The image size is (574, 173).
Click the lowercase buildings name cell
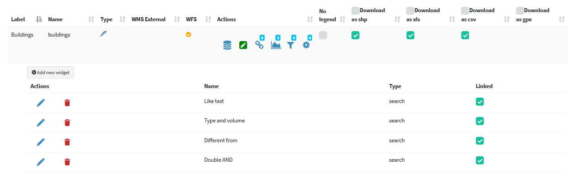click(59, 34)
